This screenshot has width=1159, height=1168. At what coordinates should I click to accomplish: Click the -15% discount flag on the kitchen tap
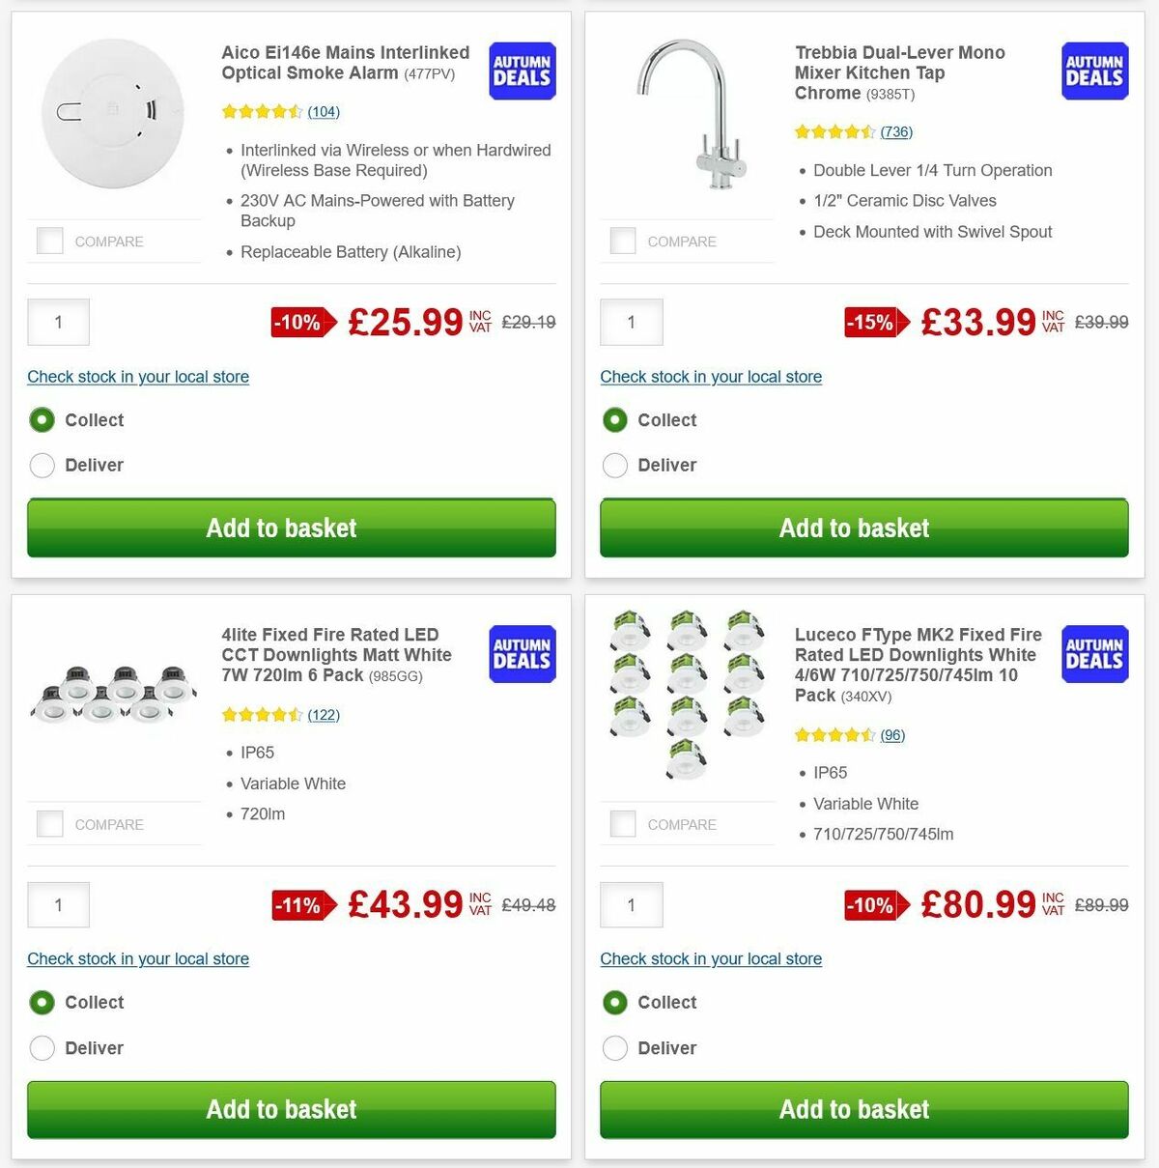tap(872, 323)
